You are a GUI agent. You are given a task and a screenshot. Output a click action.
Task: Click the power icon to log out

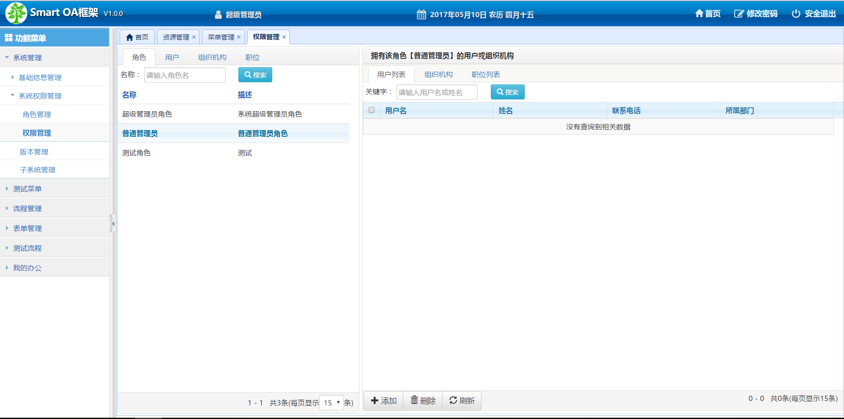click(x=796, y=14)
